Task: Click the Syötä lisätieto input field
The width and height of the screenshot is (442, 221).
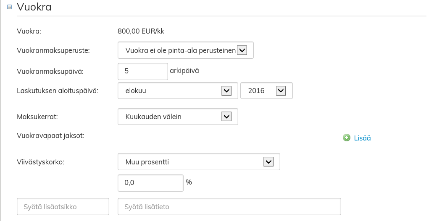Action: 229,207
